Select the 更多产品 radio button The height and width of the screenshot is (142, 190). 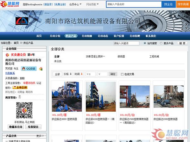pos(161,43)
